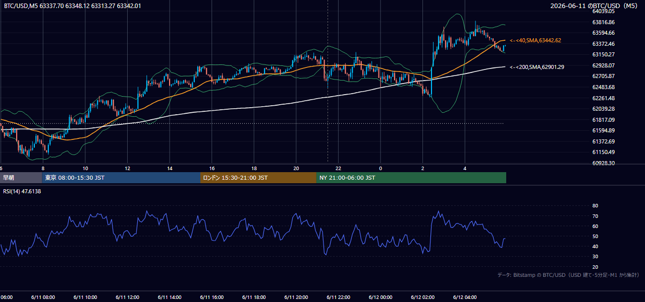Click RSI scale level 50
Viewport: 645px width, 302px height.
(595, 237)
